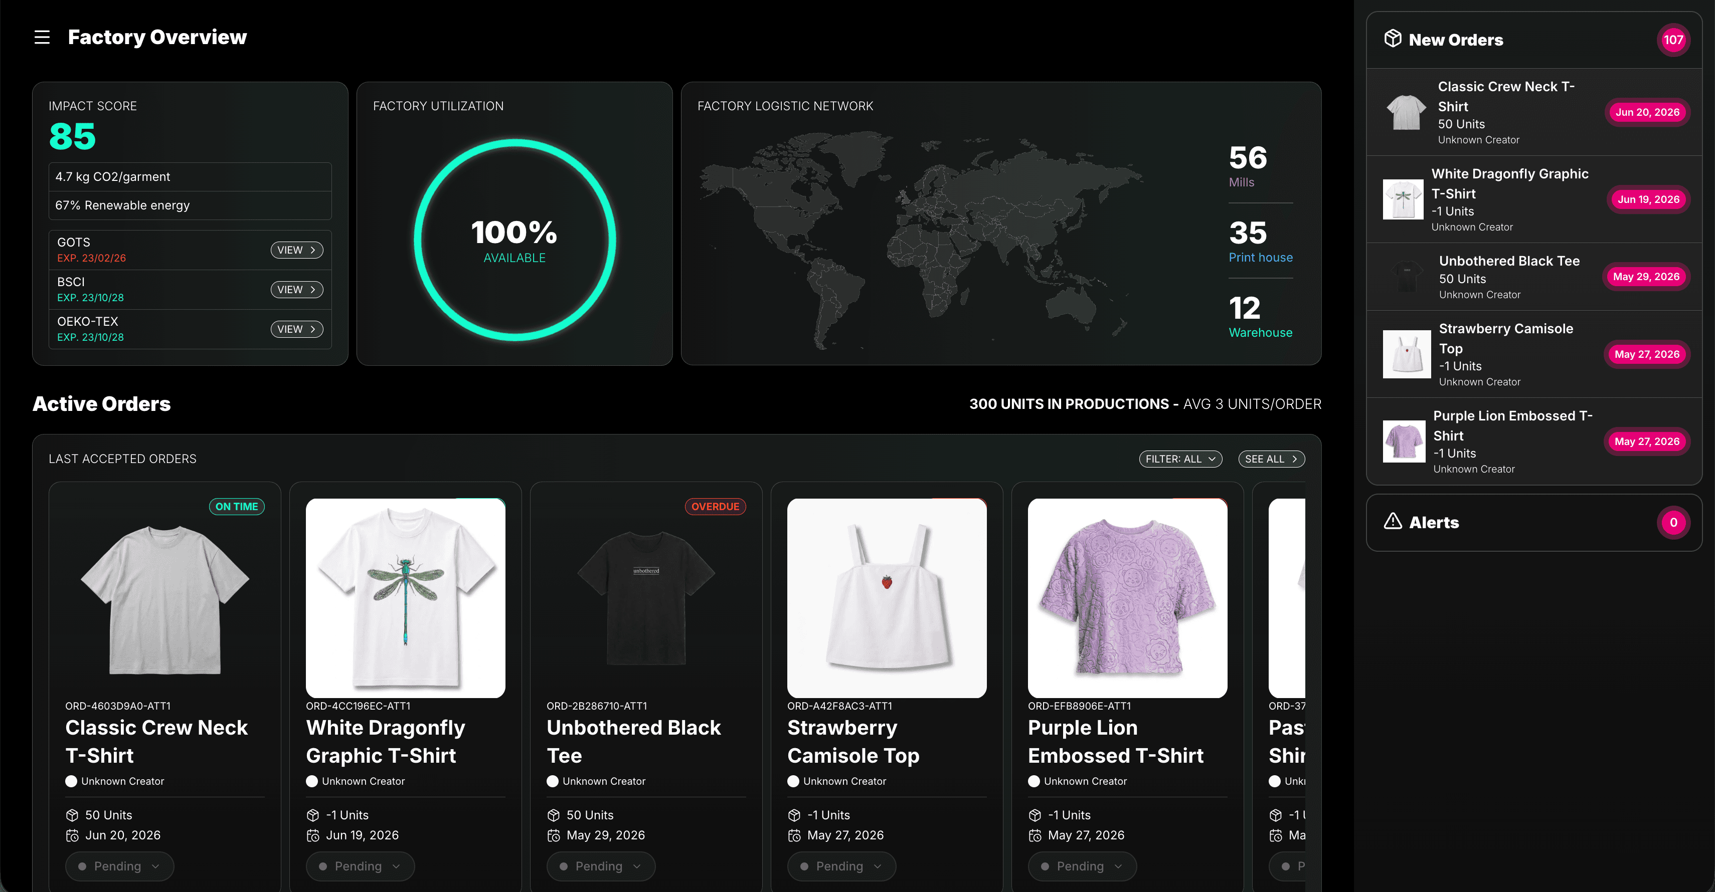Click creator avatar dot on Purple Lion card
The height and width of the screenshot is (892, 1715).
(x=1034, y=782)
